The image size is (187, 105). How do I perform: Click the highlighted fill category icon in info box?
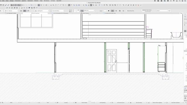click(x=25, y=11)
